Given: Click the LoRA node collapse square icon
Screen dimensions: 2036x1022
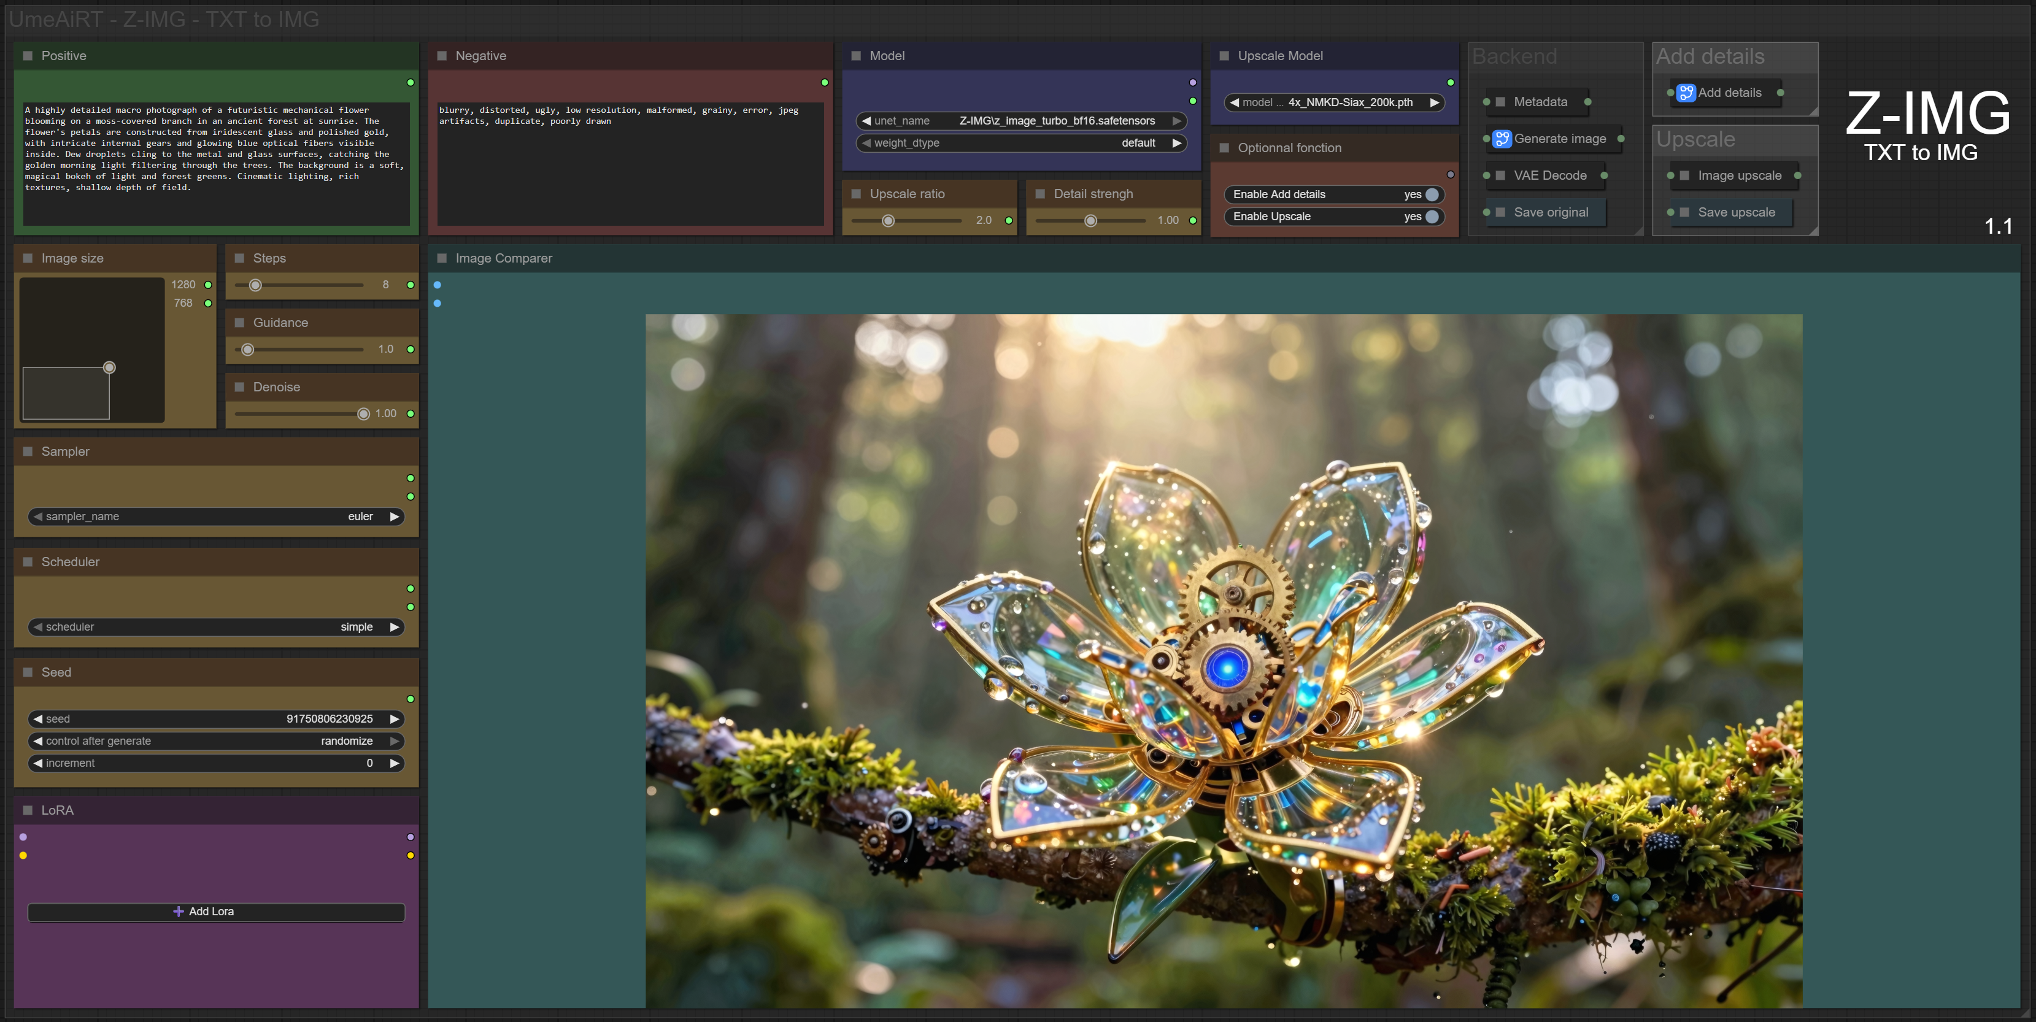Looking at the screenshot, I should pyautogui.click(x=28, y=810).
